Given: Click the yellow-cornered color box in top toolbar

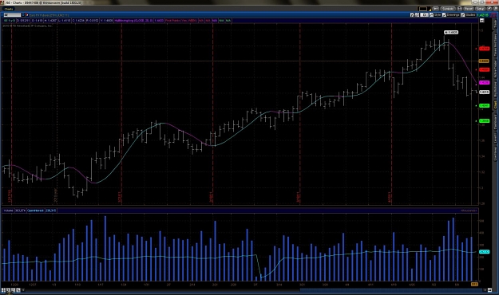Looking at the screenshot, I should coord(424,9).
